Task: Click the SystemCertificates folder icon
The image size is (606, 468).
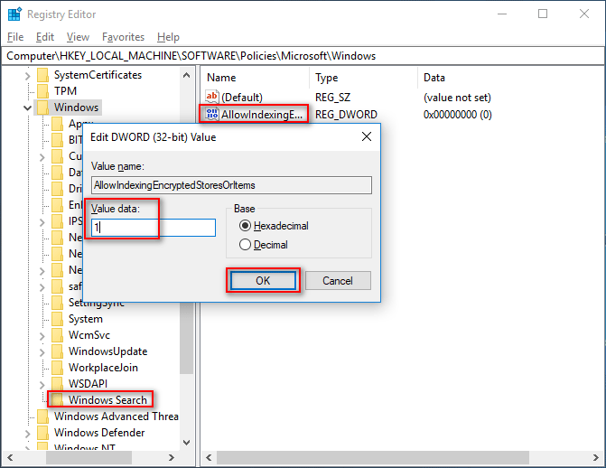Action: point(43,75)
